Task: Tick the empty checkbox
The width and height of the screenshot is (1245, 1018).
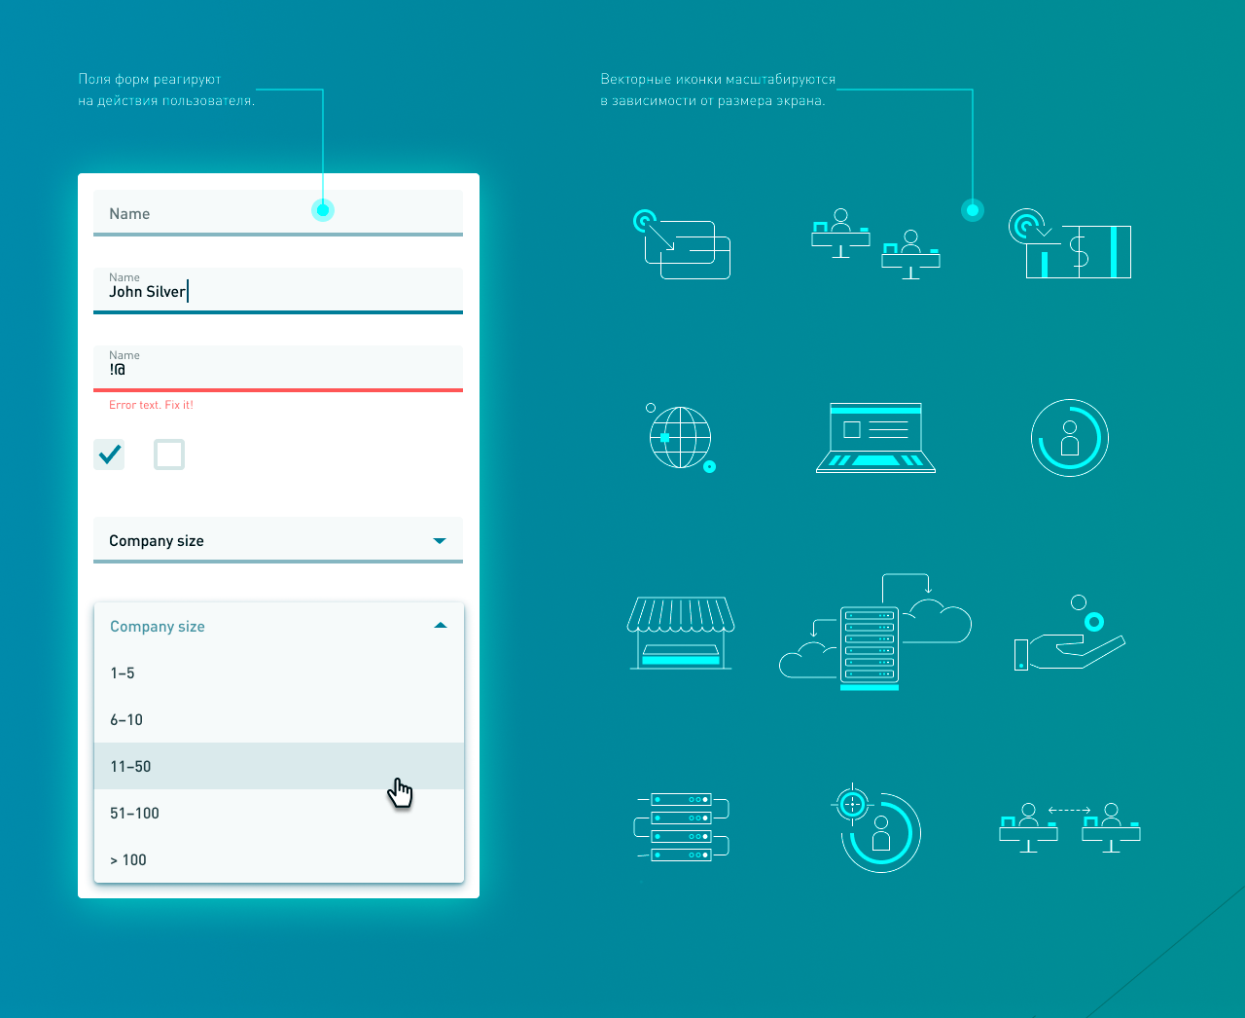Action: coord(169,454)
